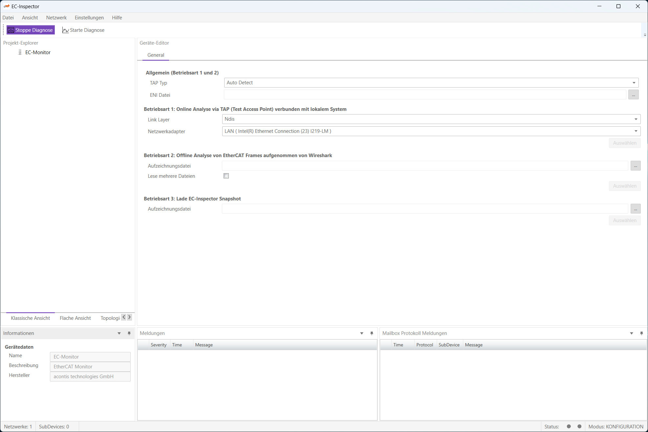Open the Einstellungen menu

(x=89, y=18)
